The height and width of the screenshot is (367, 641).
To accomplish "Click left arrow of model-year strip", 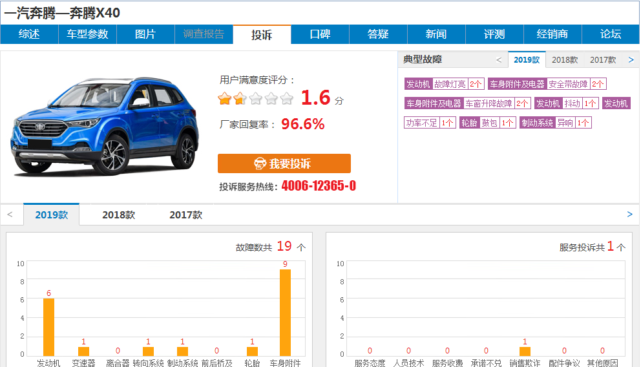I will point(10,215).
